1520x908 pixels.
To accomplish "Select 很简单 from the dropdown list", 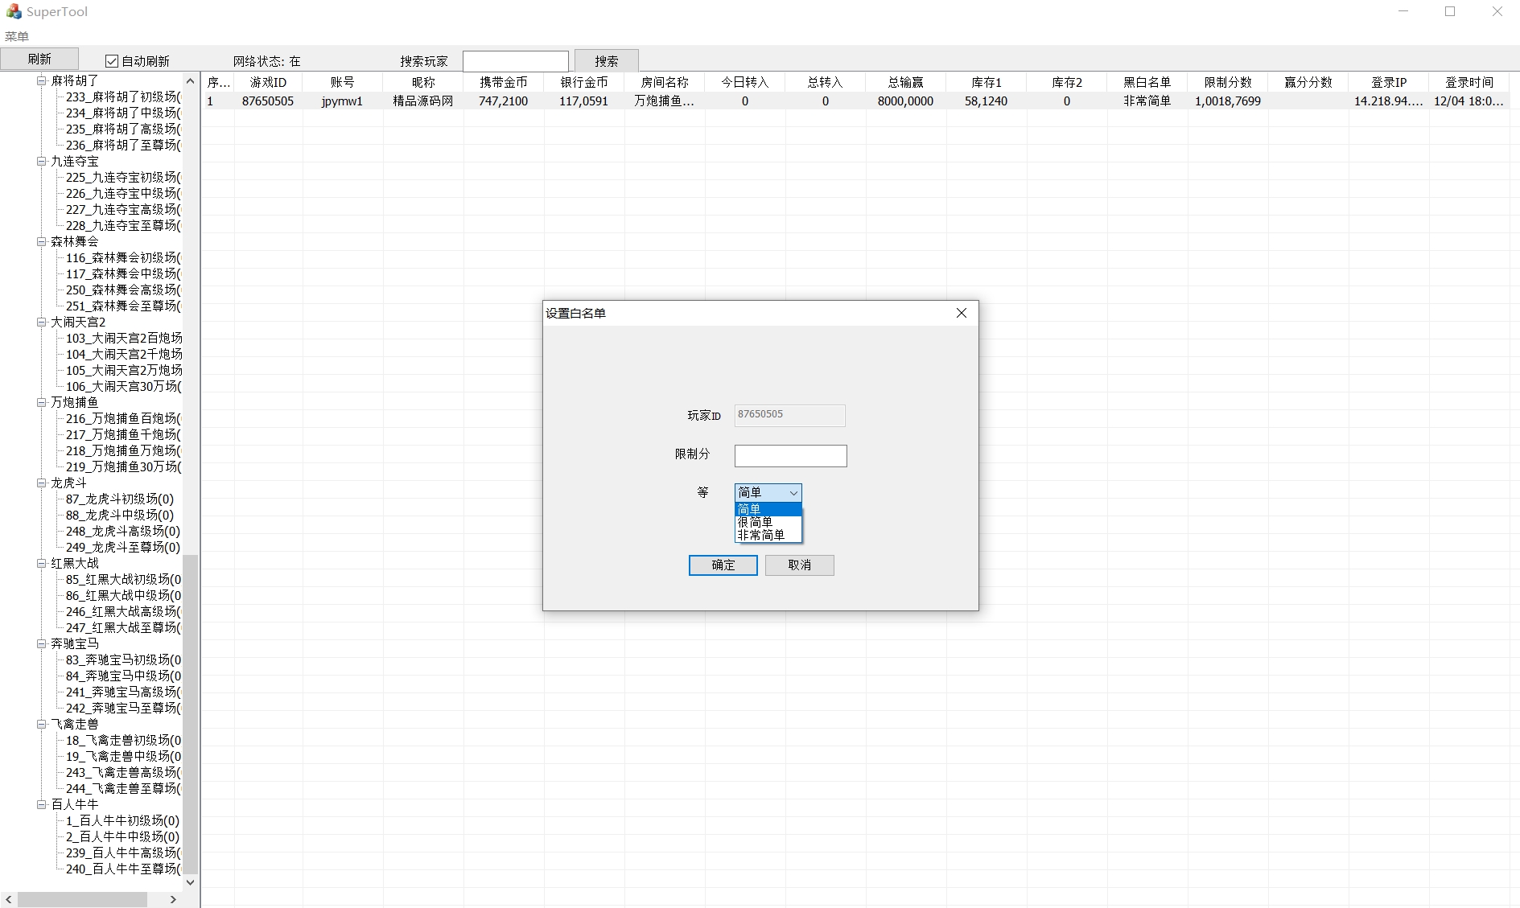I will point(756,522).
